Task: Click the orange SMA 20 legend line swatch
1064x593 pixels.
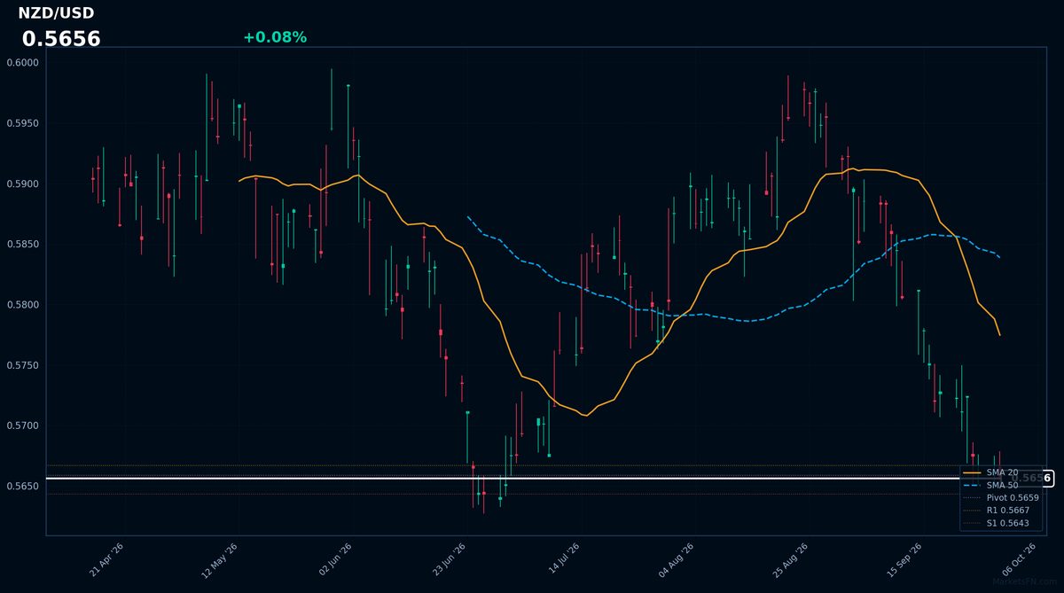Action: (x=972, y=472)
